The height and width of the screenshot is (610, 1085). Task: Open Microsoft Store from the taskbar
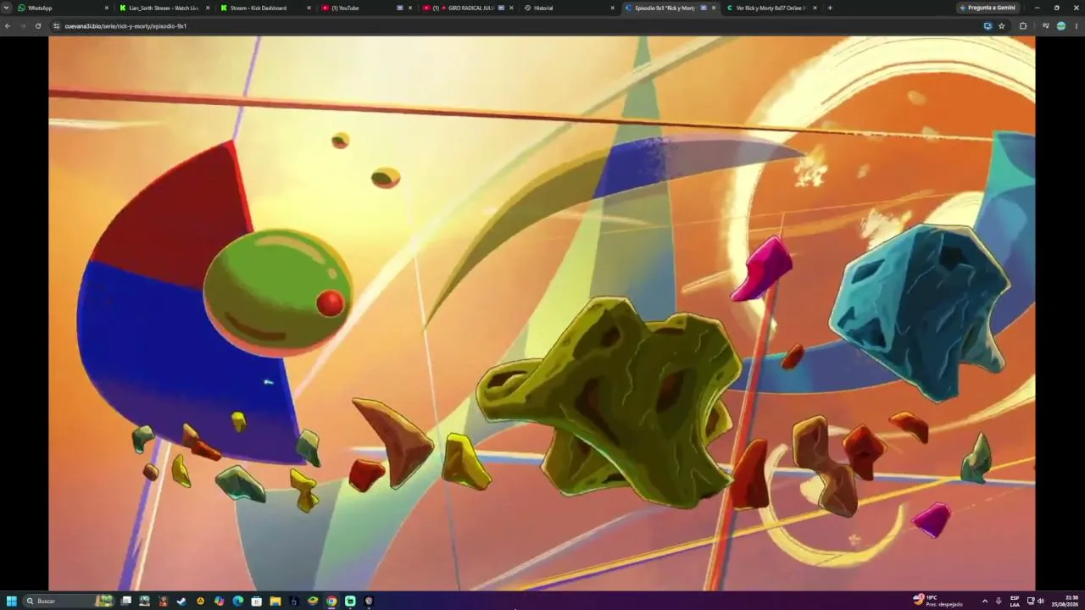tap(256, 601)
